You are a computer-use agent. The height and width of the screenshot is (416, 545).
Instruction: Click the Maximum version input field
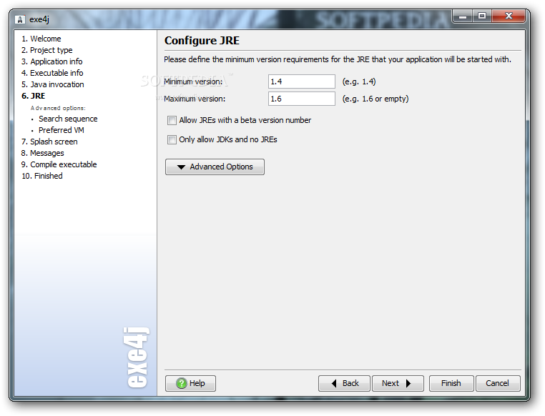(302, 99)
